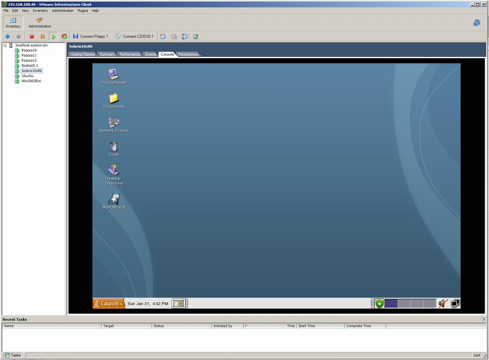Close the Recent Tasks panel
This screenshot has width=489, height=360.
(x=484, y=319)
